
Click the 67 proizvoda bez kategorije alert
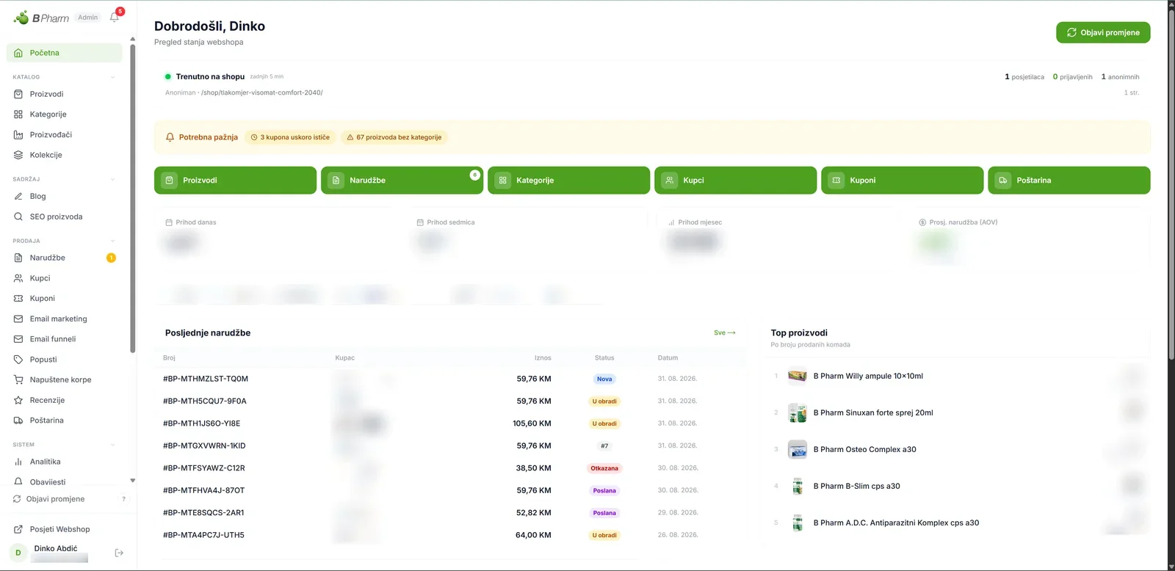(394, 137)
